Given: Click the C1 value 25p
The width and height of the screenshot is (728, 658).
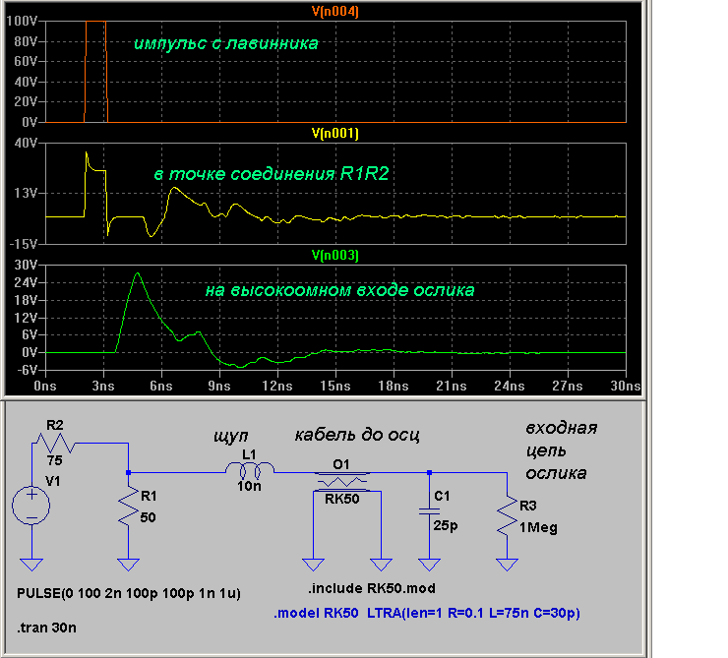Looking at the screenshot, I should click(x=446, y=526).
